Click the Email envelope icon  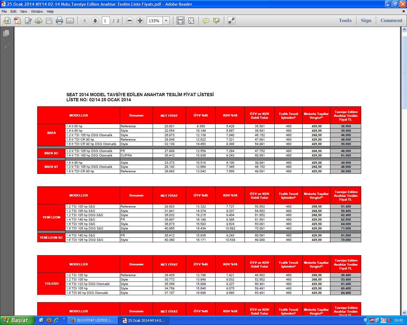(x=70, y=21)
